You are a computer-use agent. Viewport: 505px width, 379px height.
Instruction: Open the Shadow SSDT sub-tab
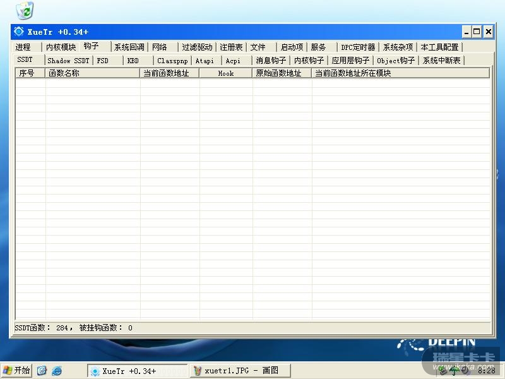69,61
